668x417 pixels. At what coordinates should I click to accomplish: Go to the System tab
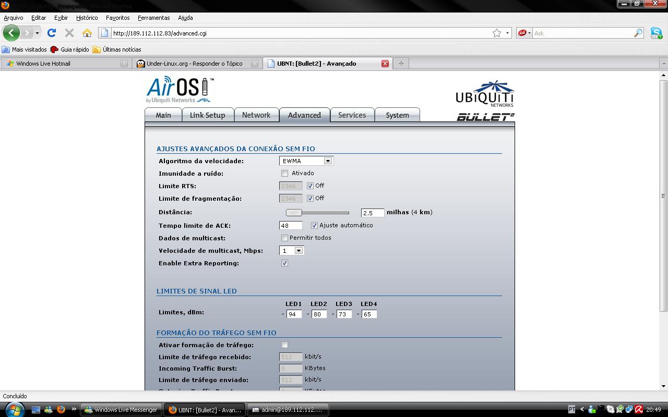[397, 115]
